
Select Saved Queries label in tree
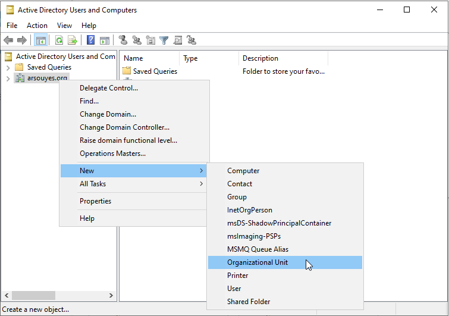[49, 67]
